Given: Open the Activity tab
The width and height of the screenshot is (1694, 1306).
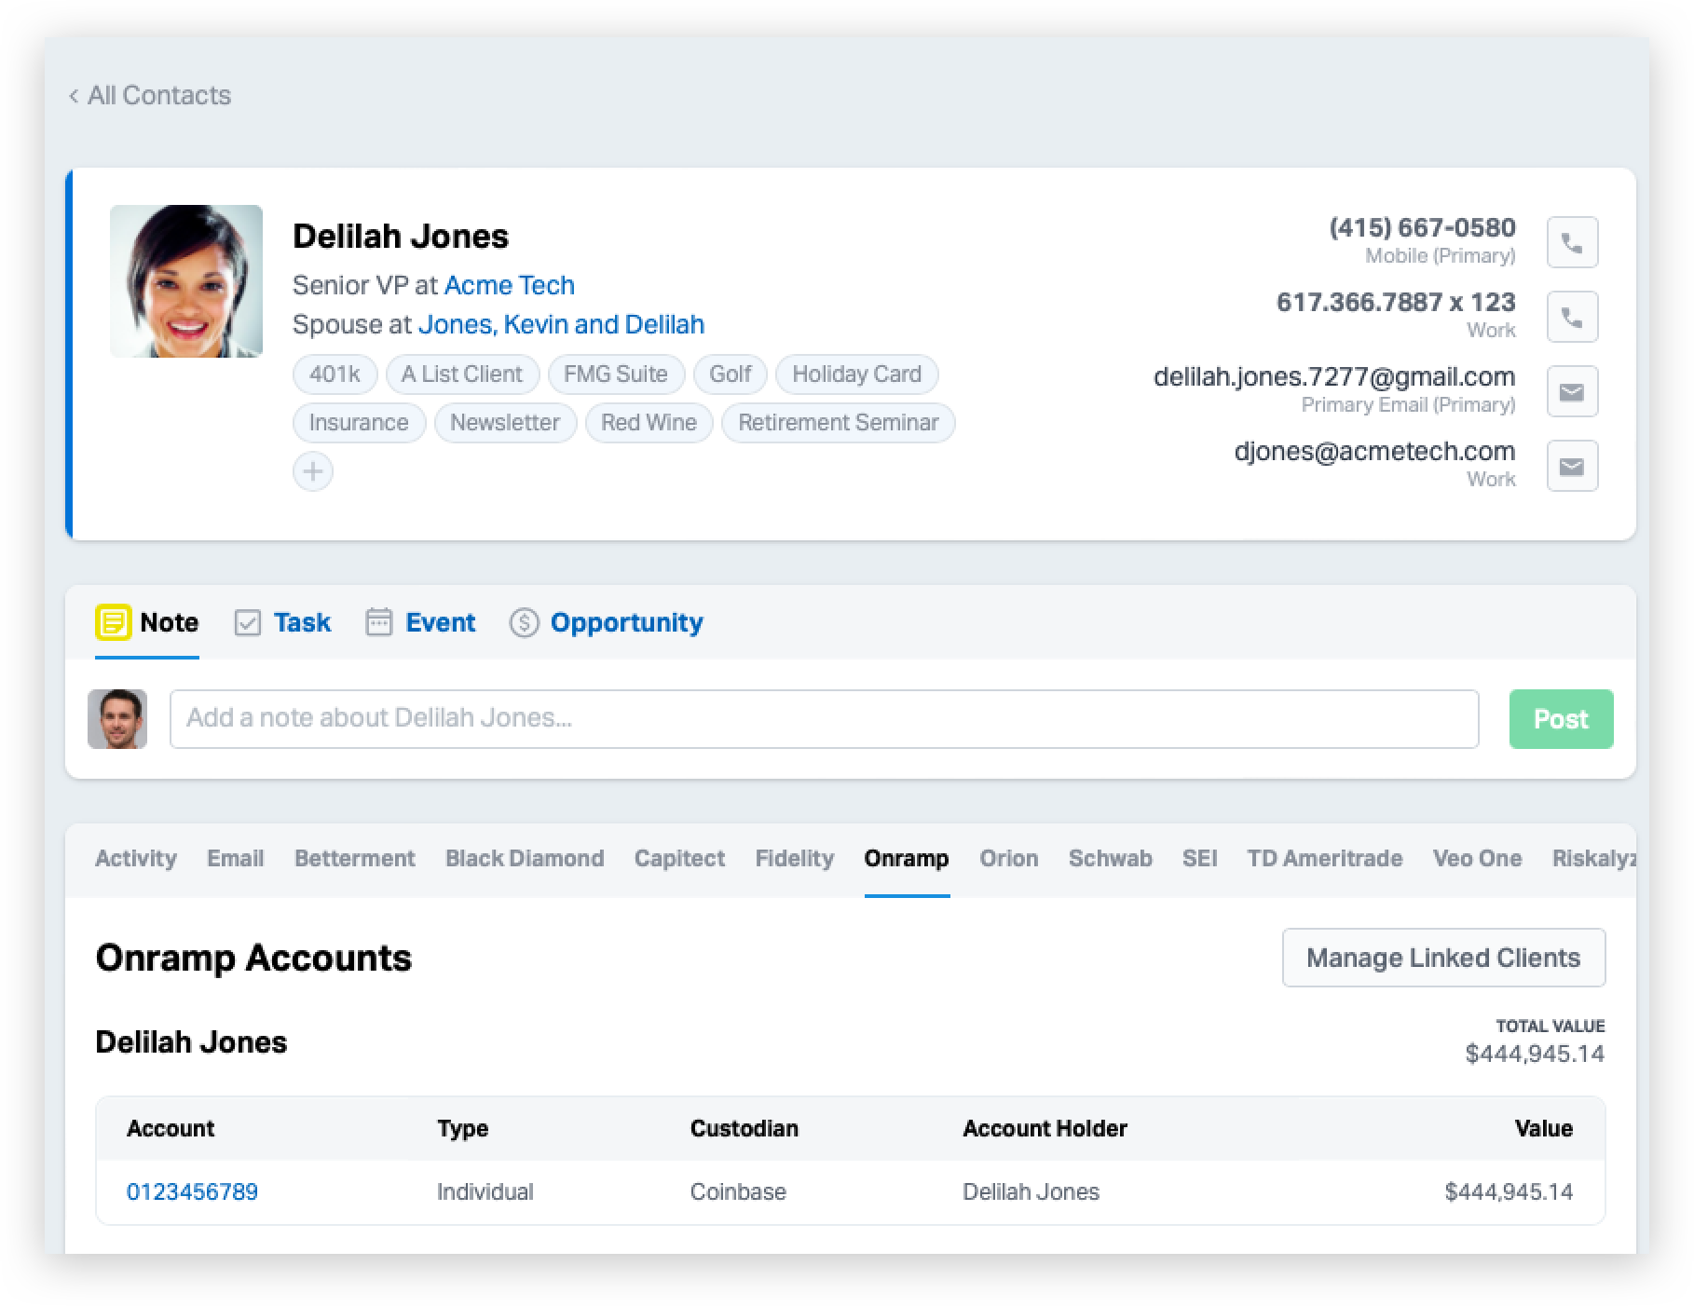Looking at the screenshot, I should point(136,858).
